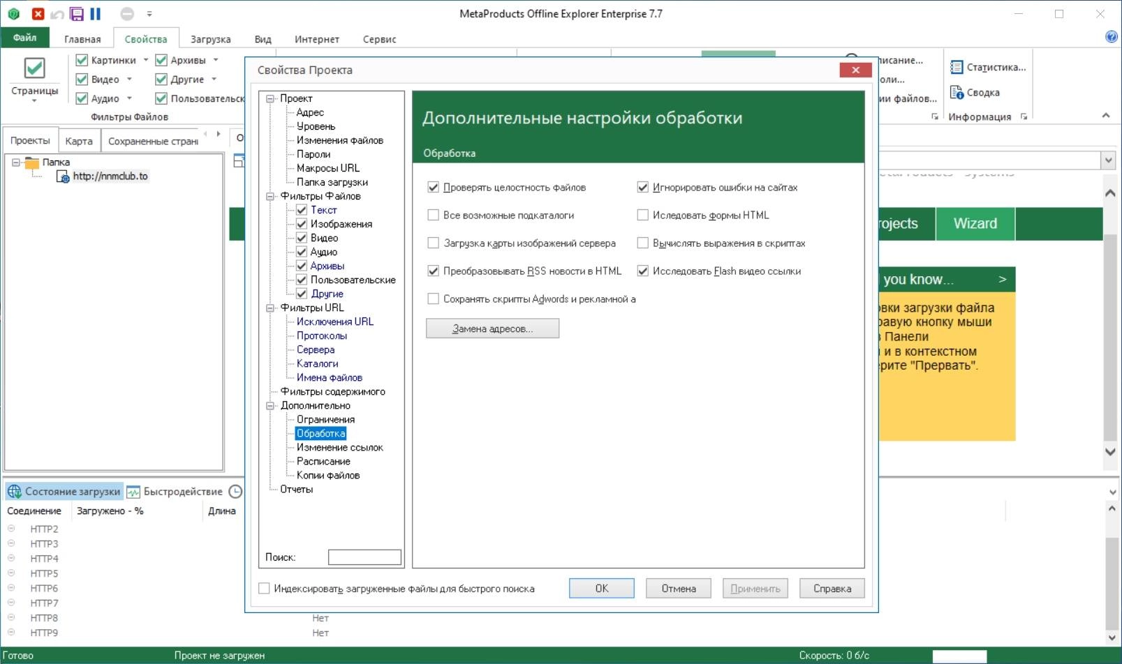The height and width of the screenshot is (664, 1122).
Task: Enable Все возможные подкаталоги checkbox
Action: point(433,215)
